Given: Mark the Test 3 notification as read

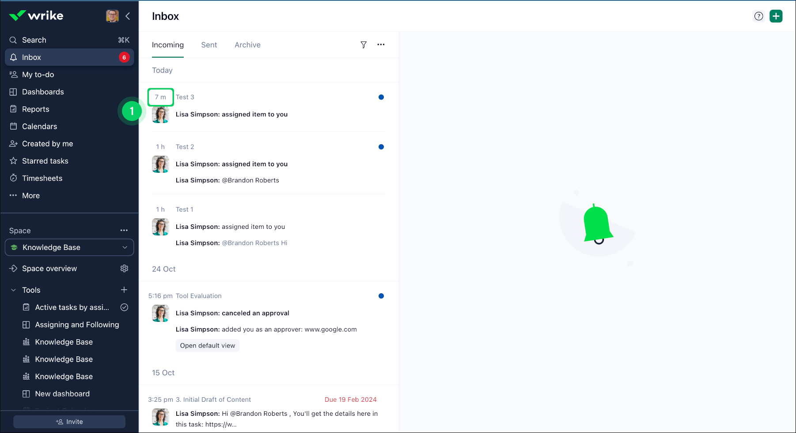Looking at the screenshot, I should tap(381, 97).
